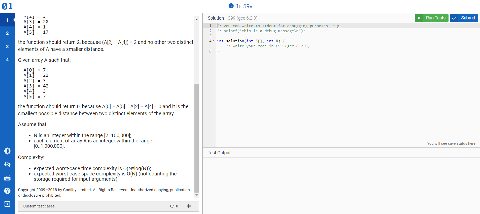The image size is (480, 214).
Task: Click scroll-down arrow of task description
Action: point(196,195)
